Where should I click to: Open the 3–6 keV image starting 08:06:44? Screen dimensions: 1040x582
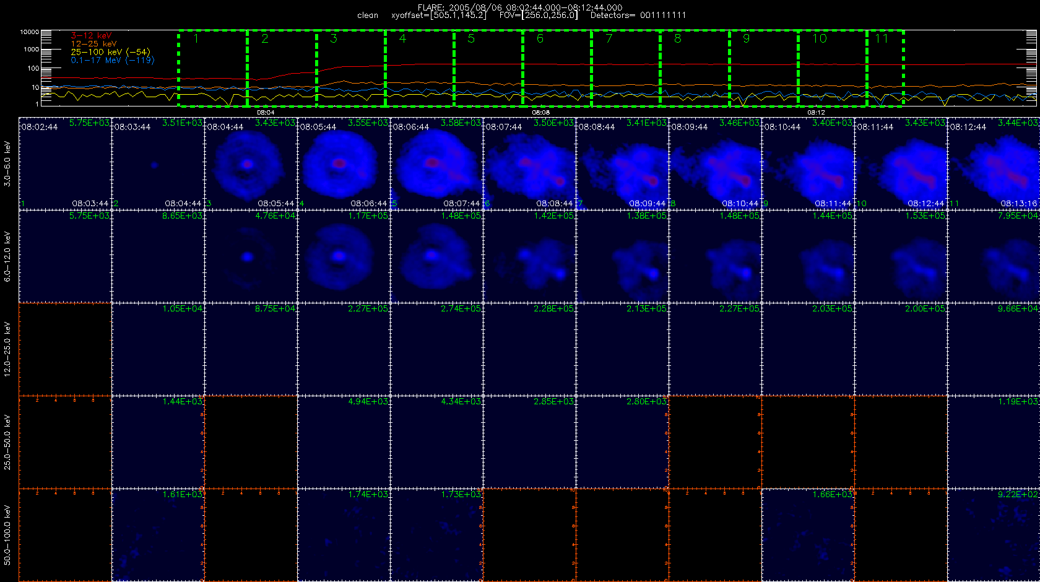(436, 163)
